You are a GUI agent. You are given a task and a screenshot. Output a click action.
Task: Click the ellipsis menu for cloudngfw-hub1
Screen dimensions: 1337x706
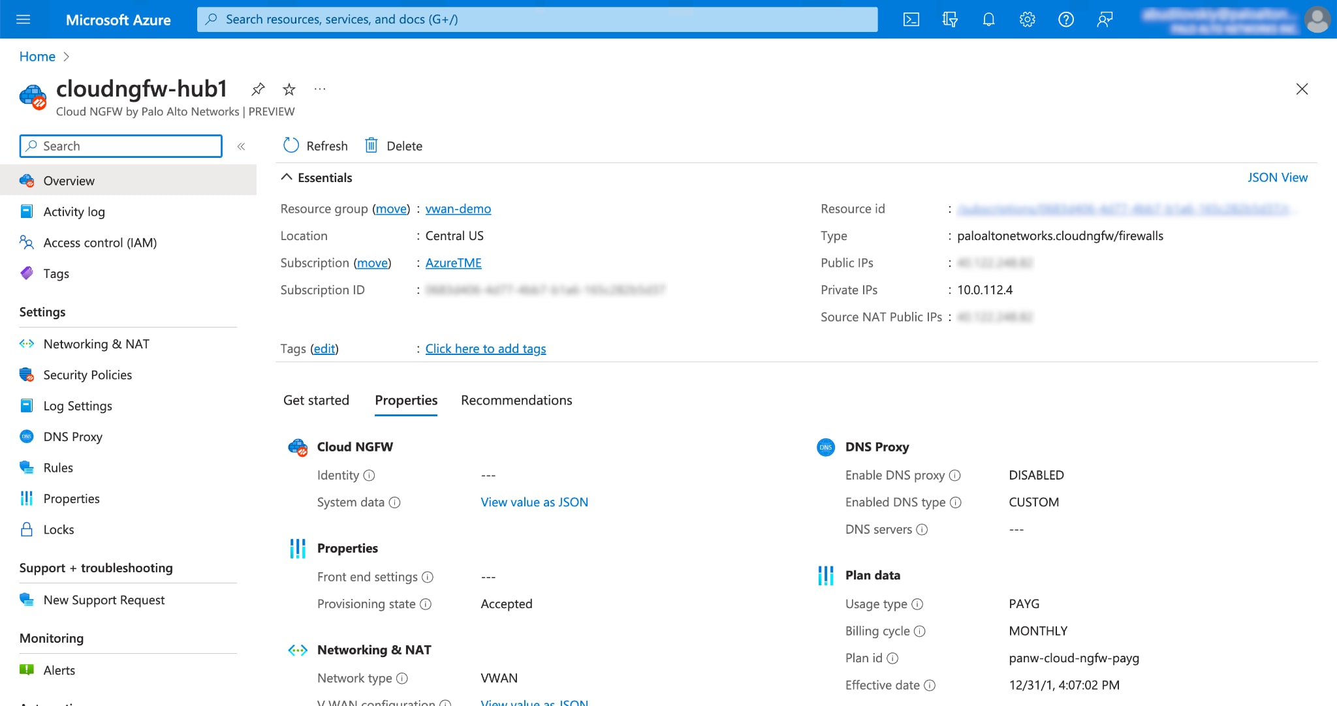tap(320, 87)
